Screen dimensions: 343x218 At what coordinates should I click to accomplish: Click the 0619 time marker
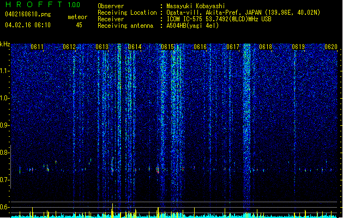[x=298, y=47]
